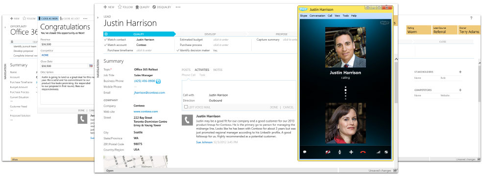The height and width of the screenshot is (176, 483).
Task: Toggle the Skype video camera button
Action: click(328, 152)
